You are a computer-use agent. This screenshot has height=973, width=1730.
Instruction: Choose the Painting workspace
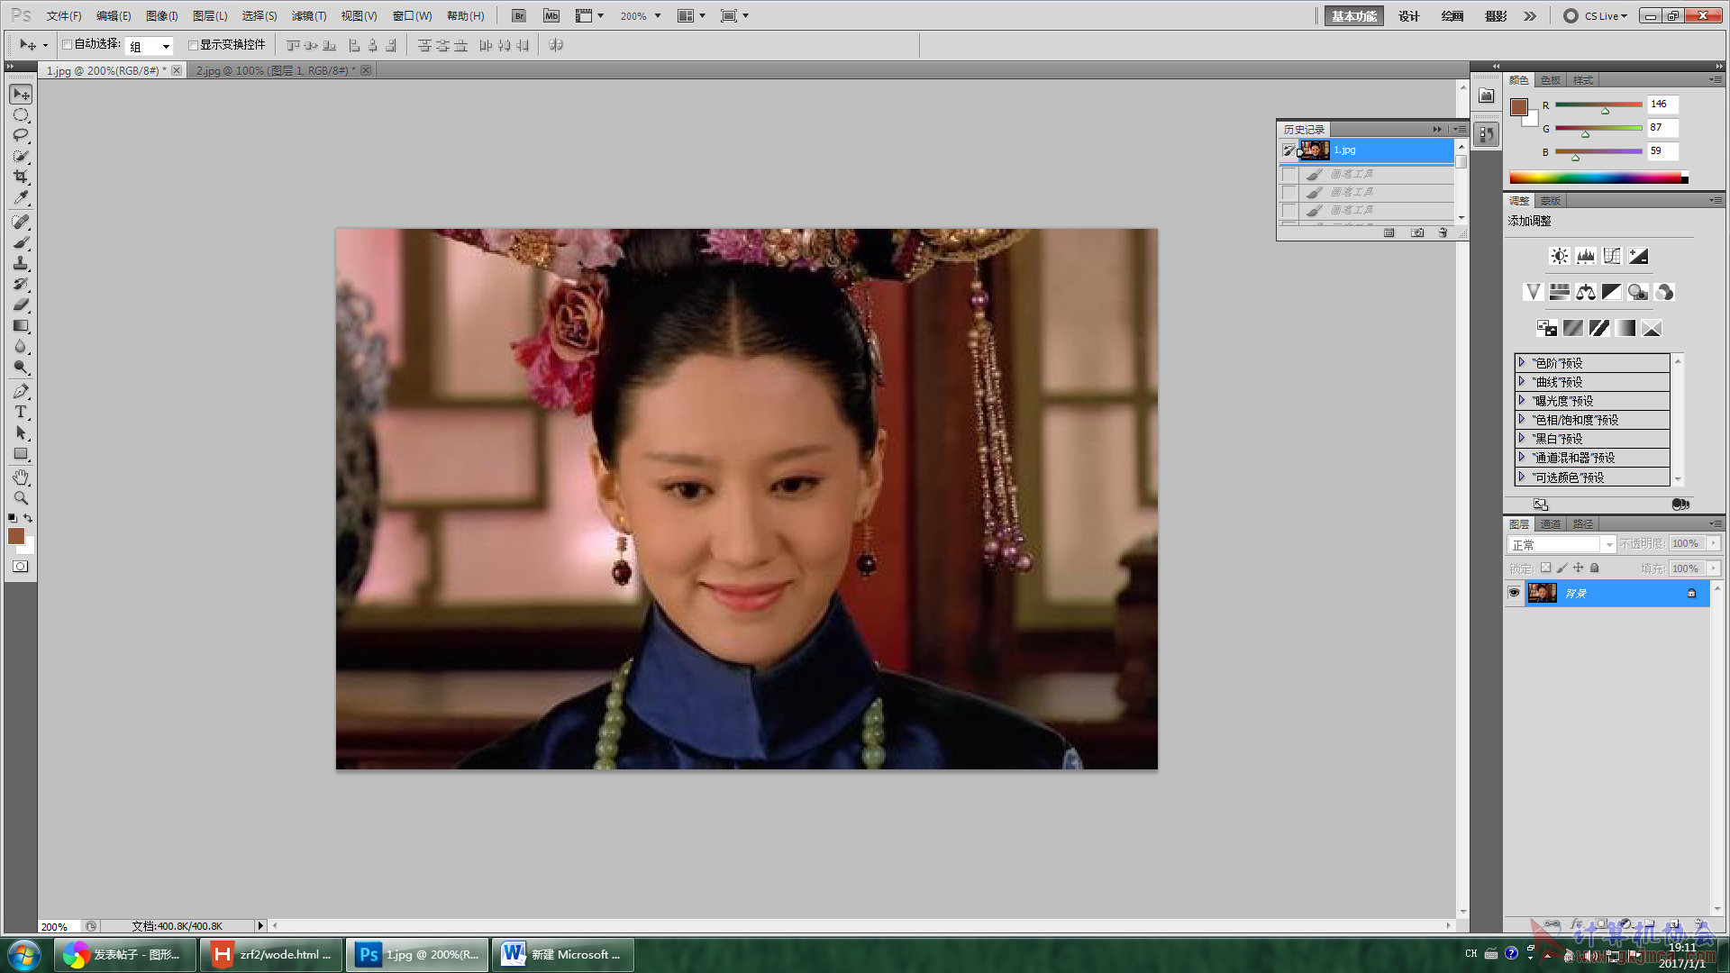pyautogui.click(x=1452, y=16)
